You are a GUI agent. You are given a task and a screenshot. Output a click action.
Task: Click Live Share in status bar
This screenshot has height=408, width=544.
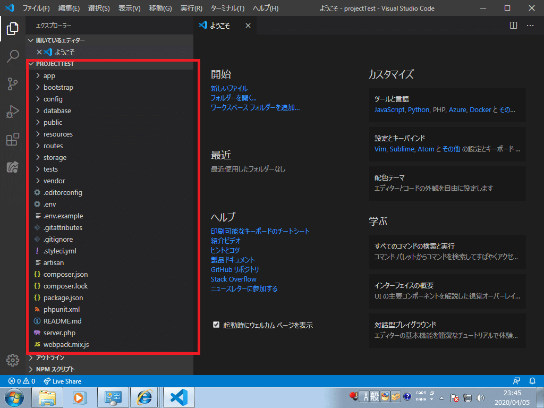[62, 381]
